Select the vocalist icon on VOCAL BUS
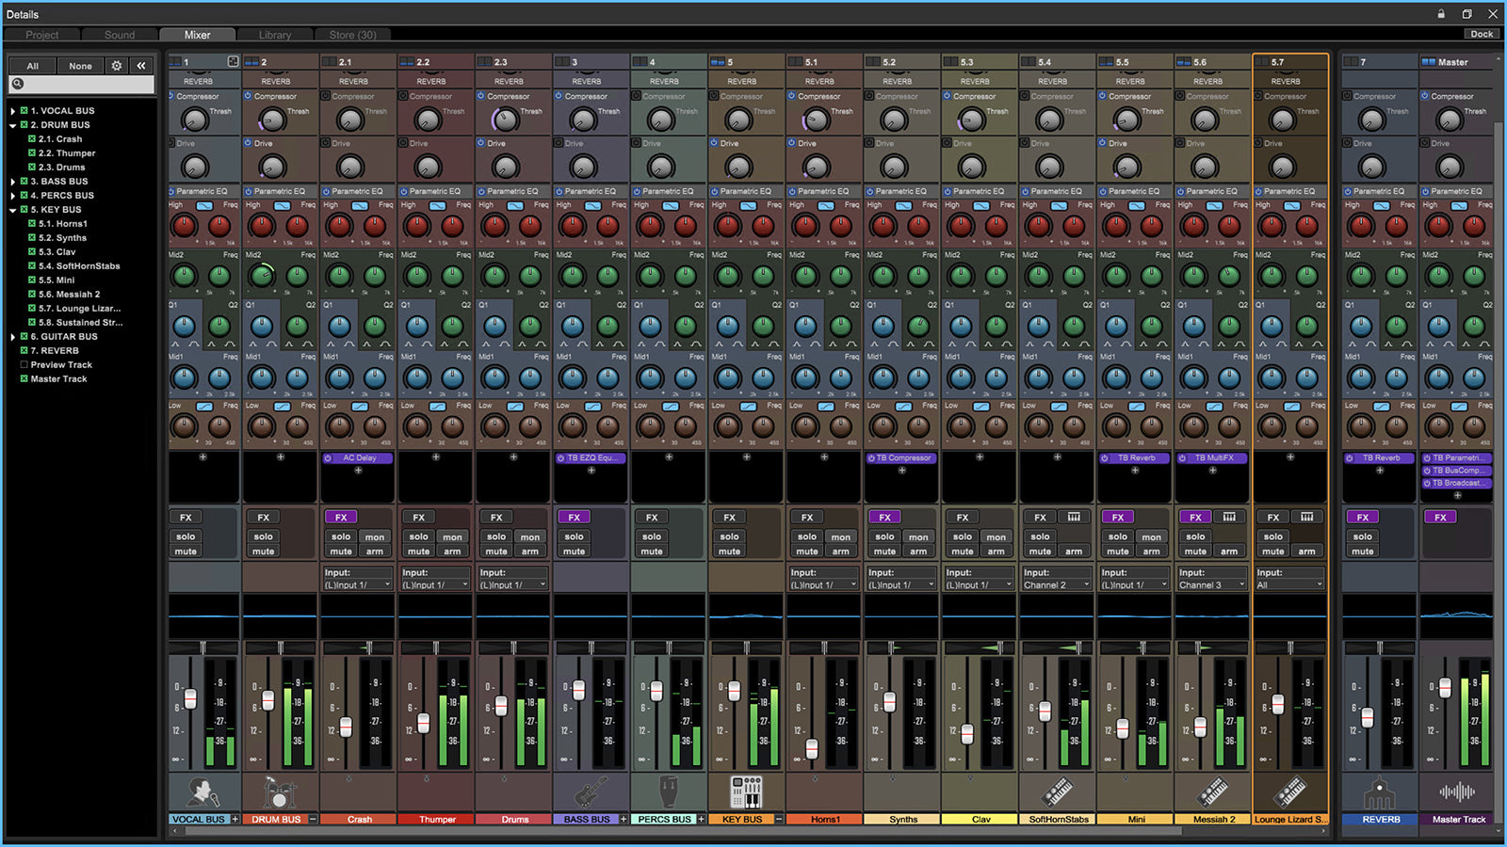The width and height of the screenshot is (1507, 847). (201, 791)
